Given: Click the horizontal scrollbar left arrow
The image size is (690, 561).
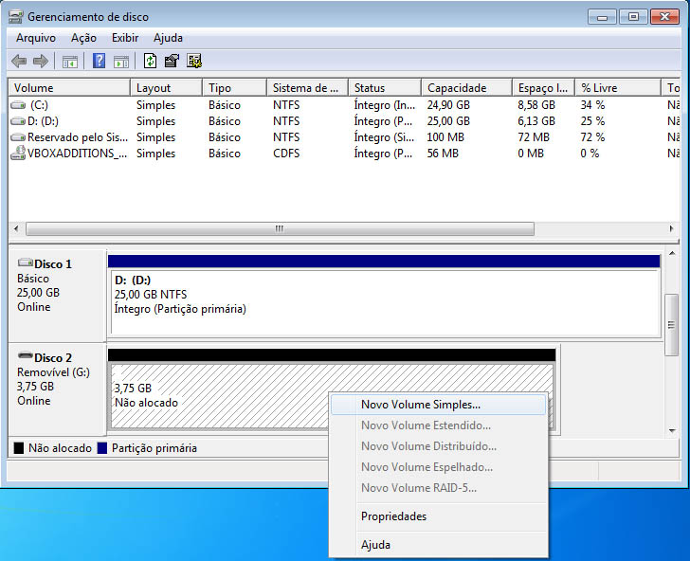Looking at the screenshot, I should 17,228.
